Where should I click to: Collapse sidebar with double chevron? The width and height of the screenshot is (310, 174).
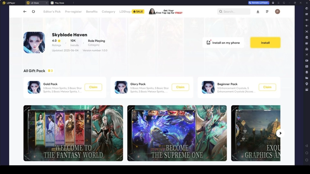click(x=307, y=3)
